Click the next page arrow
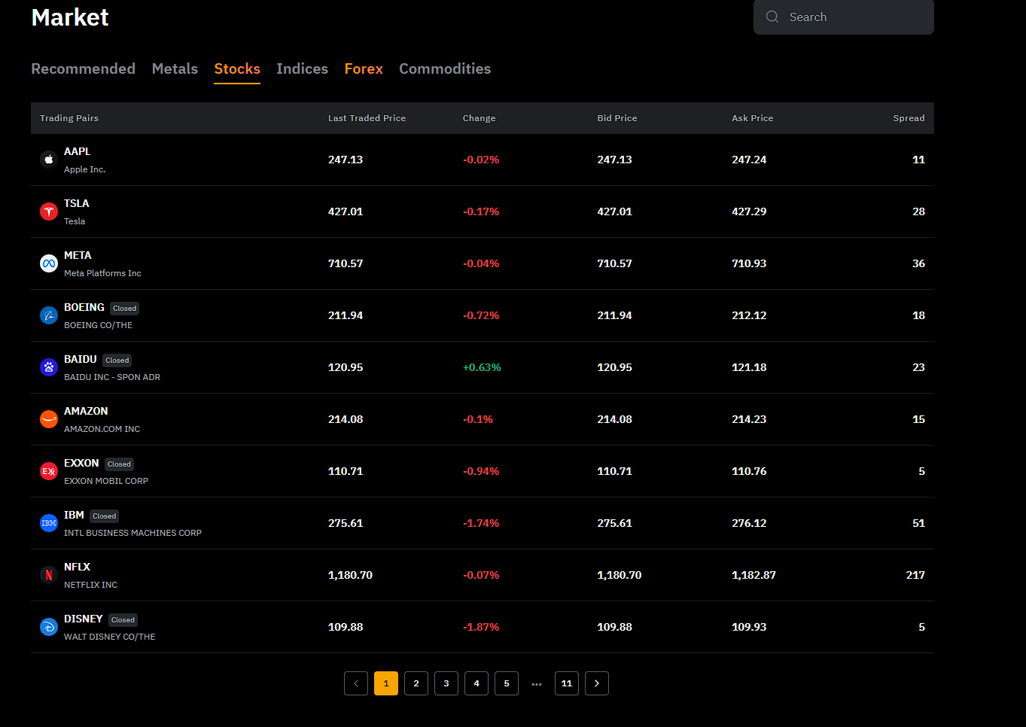 point(596,683)
